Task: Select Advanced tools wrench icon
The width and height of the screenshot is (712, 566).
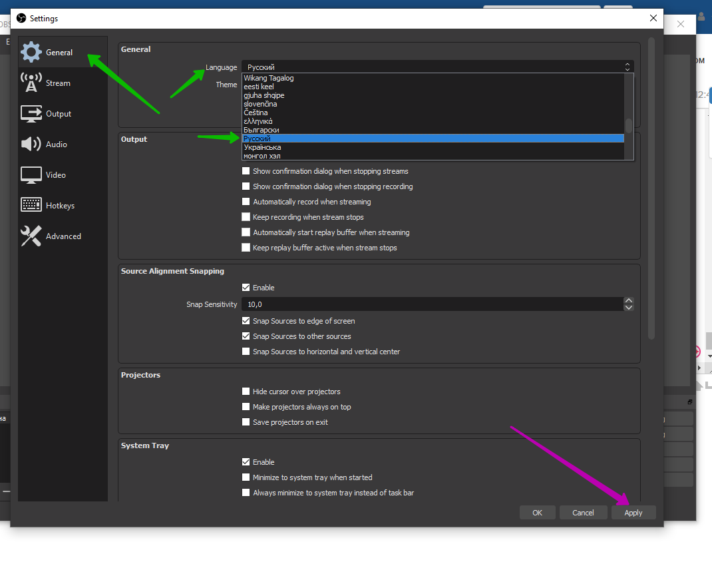Action: click(31, 236)
